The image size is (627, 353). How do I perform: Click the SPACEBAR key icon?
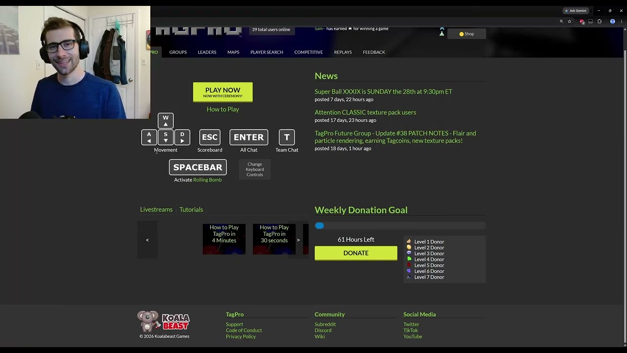coord(198,167)
